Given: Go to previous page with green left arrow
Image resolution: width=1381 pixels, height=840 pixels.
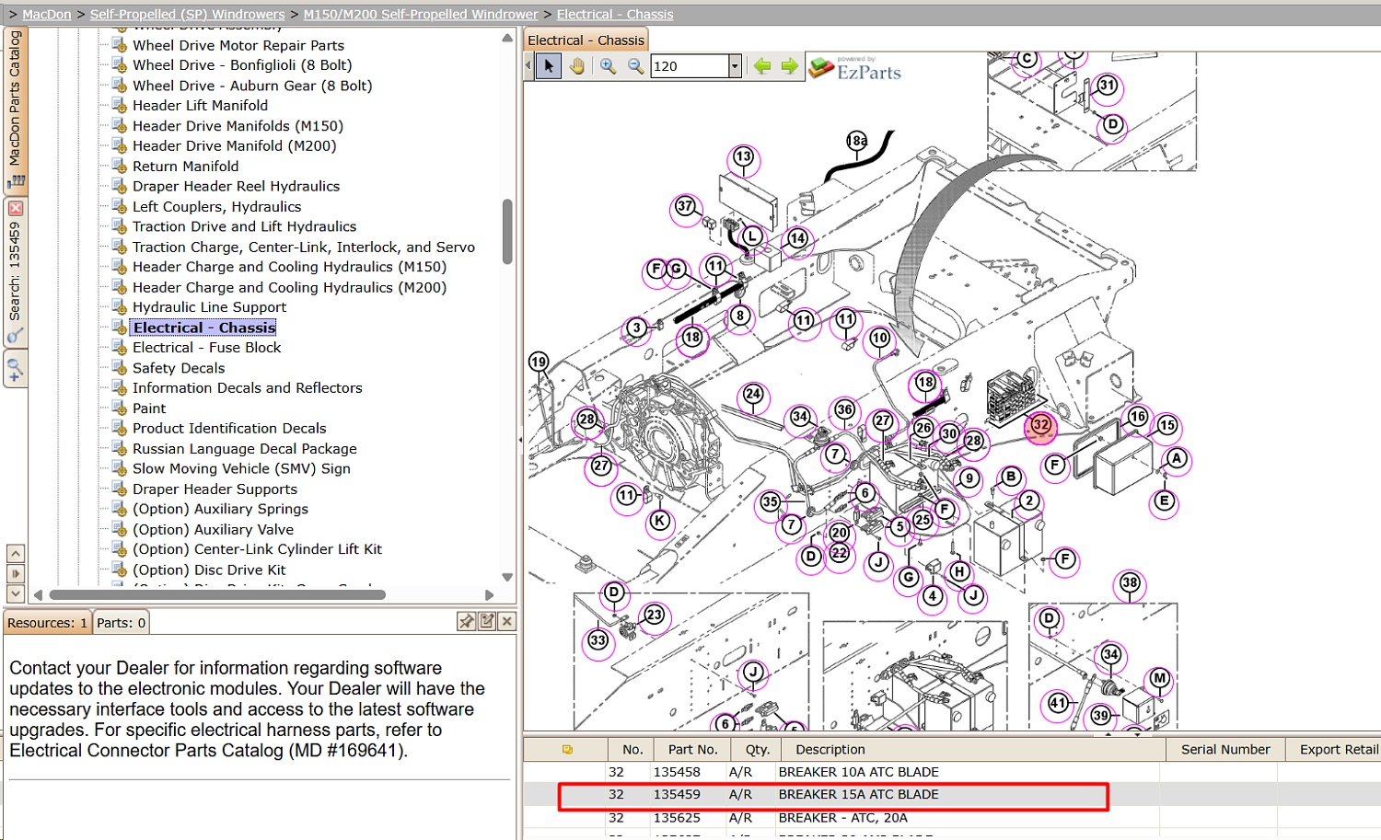Looking at the screenshot, I should (762, 66).
